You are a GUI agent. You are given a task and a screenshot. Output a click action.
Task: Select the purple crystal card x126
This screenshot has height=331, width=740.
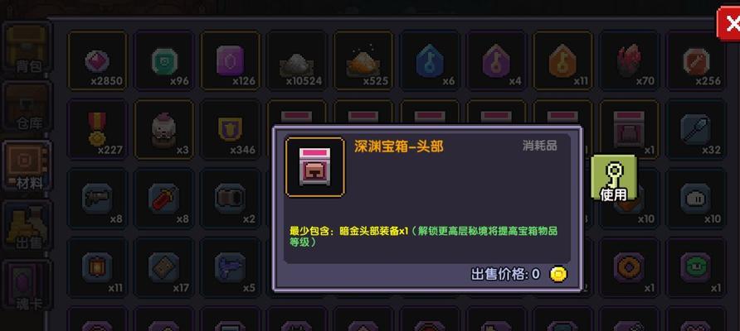231,60
